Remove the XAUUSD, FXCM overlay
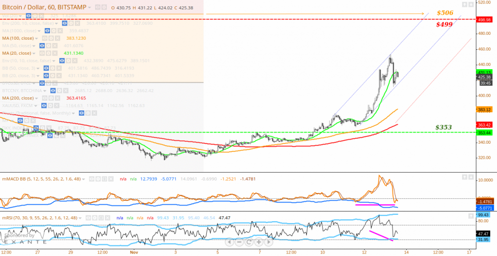 [57, 105]
